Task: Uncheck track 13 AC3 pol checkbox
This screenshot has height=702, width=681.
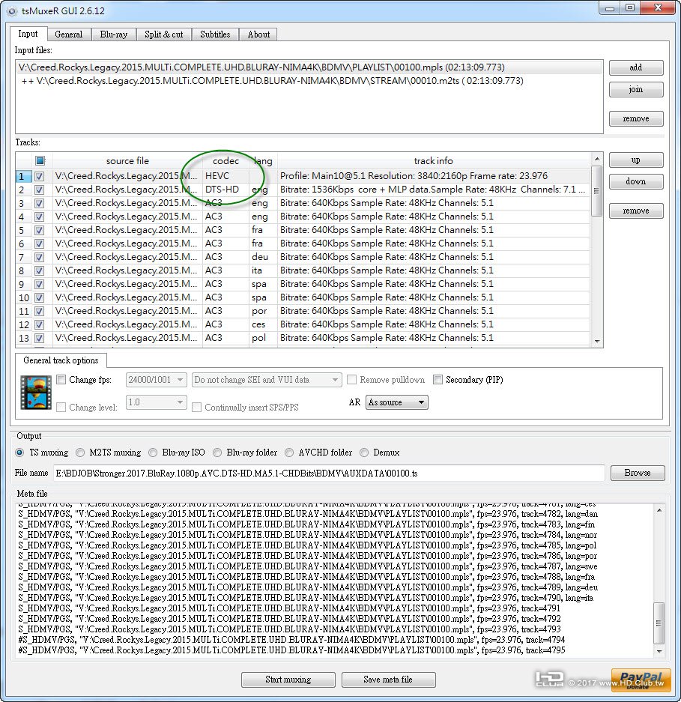Action: coord(40,338)
